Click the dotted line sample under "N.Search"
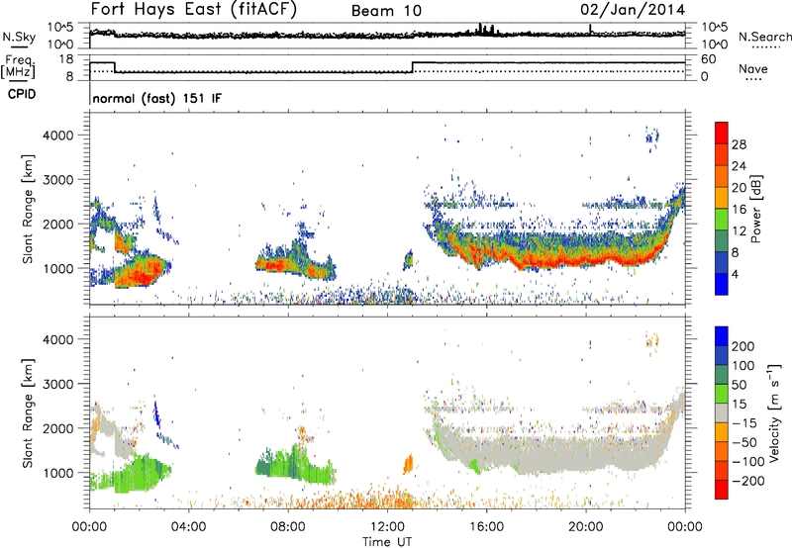 coord(766,46)
